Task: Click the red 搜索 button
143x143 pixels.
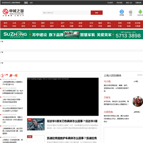Action: 97,13
